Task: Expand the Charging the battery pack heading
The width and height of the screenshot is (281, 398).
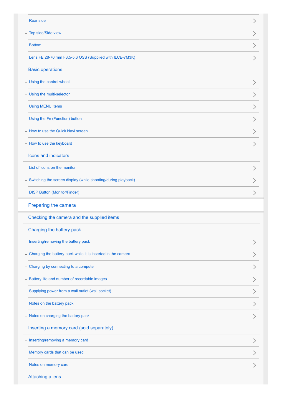Action: coord(54,230)
